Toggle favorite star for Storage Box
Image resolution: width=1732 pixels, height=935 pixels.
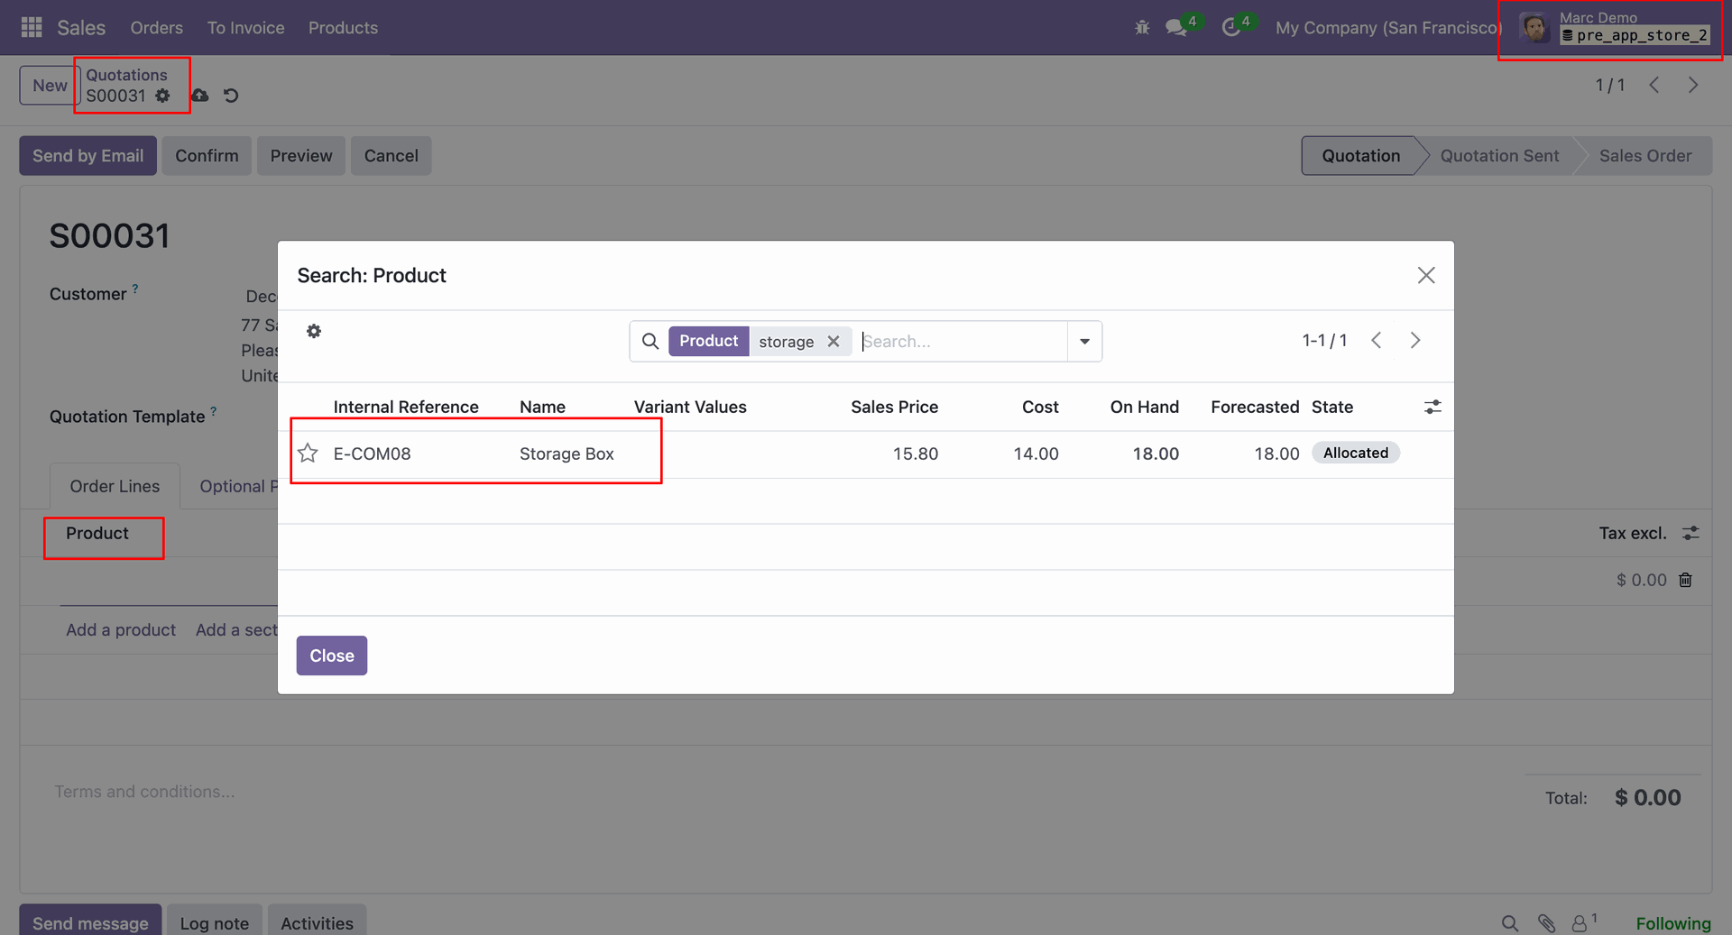coord(309,454)
